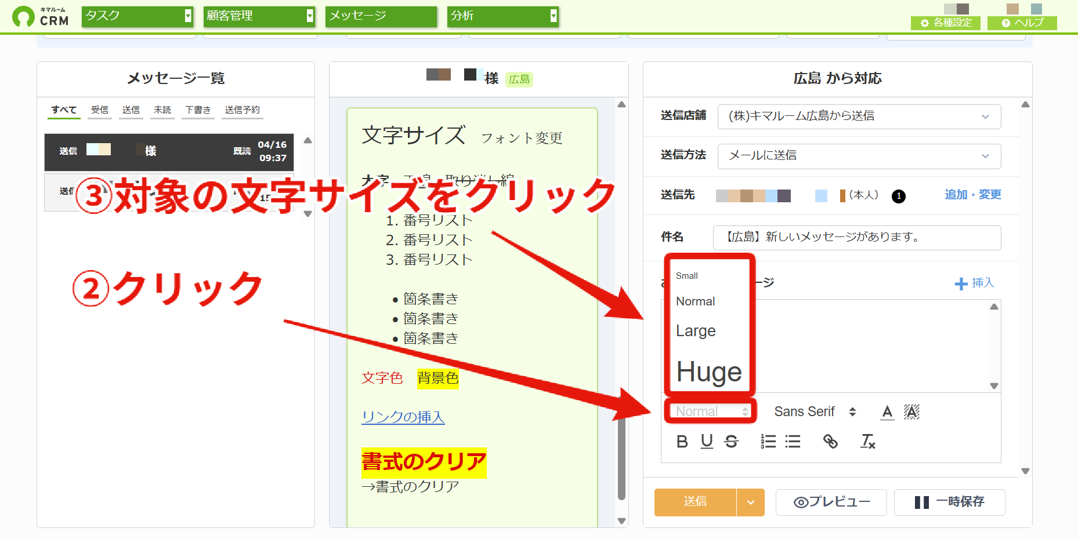Expand the 送信店舗 dropdown
1078x539 pixels.
point(859,116)
